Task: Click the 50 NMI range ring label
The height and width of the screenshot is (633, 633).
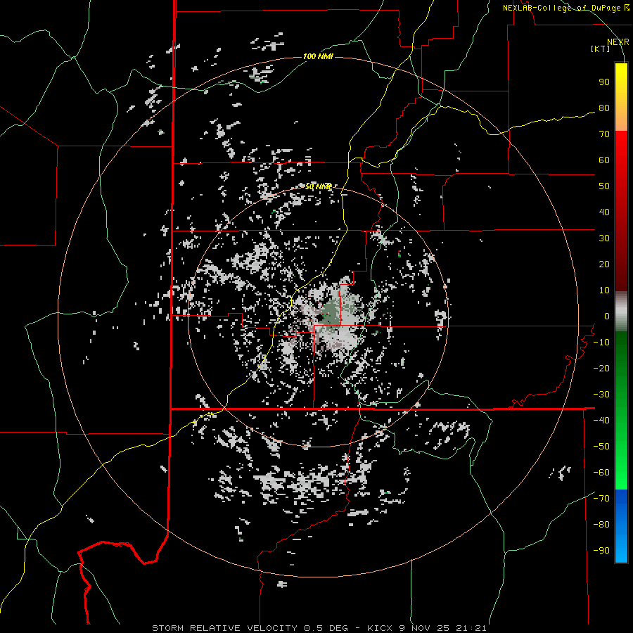Action: tap(318, 186)
